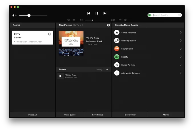194x131 pixels.
Task: Click the Radio by TuneIn icon
Action: [x=117, y=41]
